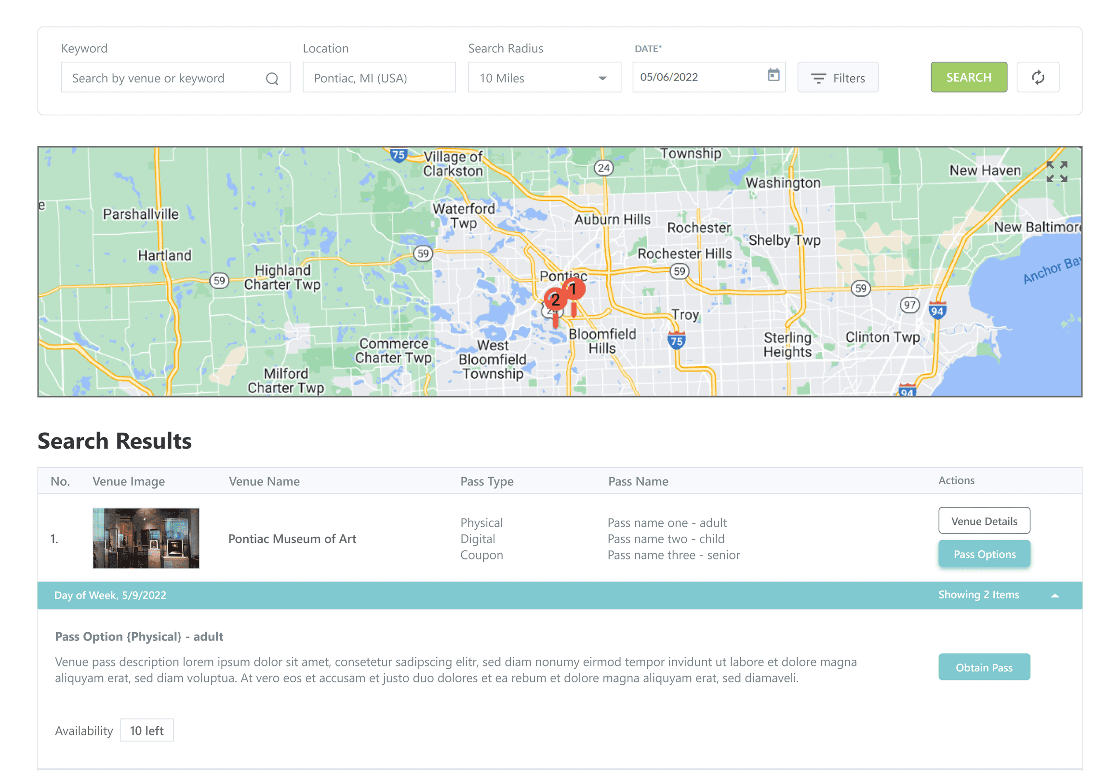
Task: Select the Pass Name column header
Action: pos(638,481)
